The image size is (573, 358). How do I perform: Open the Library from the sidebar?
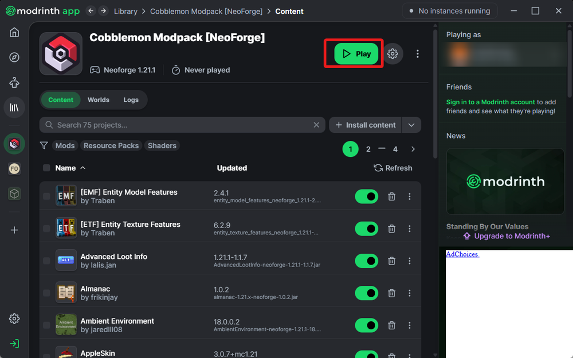(14, 107)
